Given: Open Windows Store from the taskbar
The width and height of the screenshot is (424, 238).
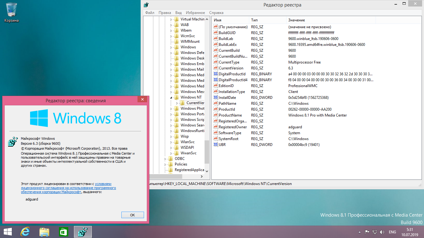Looking at the screenshot, I should [x=63, y=232].
